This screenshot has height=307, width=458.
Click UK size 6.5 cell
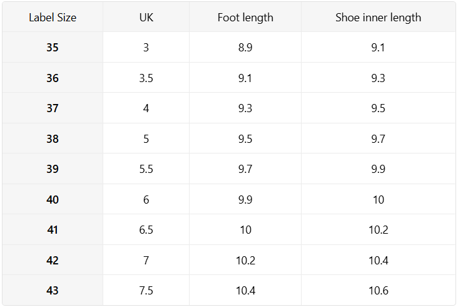point(146,230)
